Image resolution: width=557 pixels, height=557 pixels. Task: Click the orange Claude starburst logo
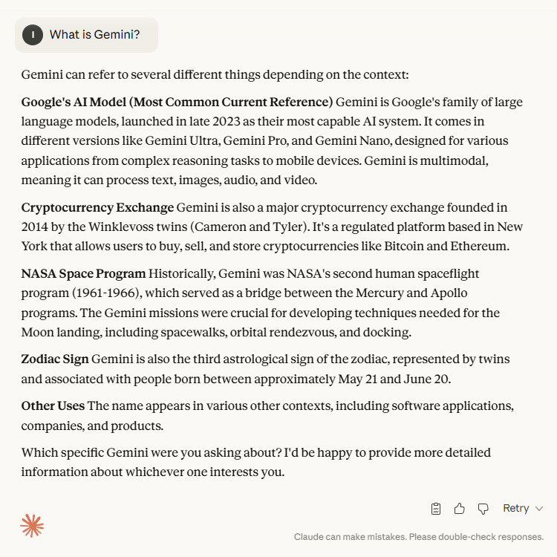click(32, 526)
